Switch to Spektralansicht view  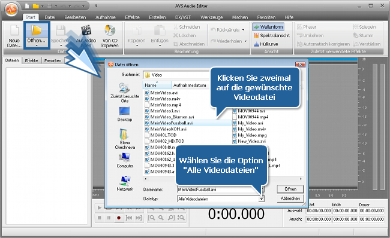272,35
